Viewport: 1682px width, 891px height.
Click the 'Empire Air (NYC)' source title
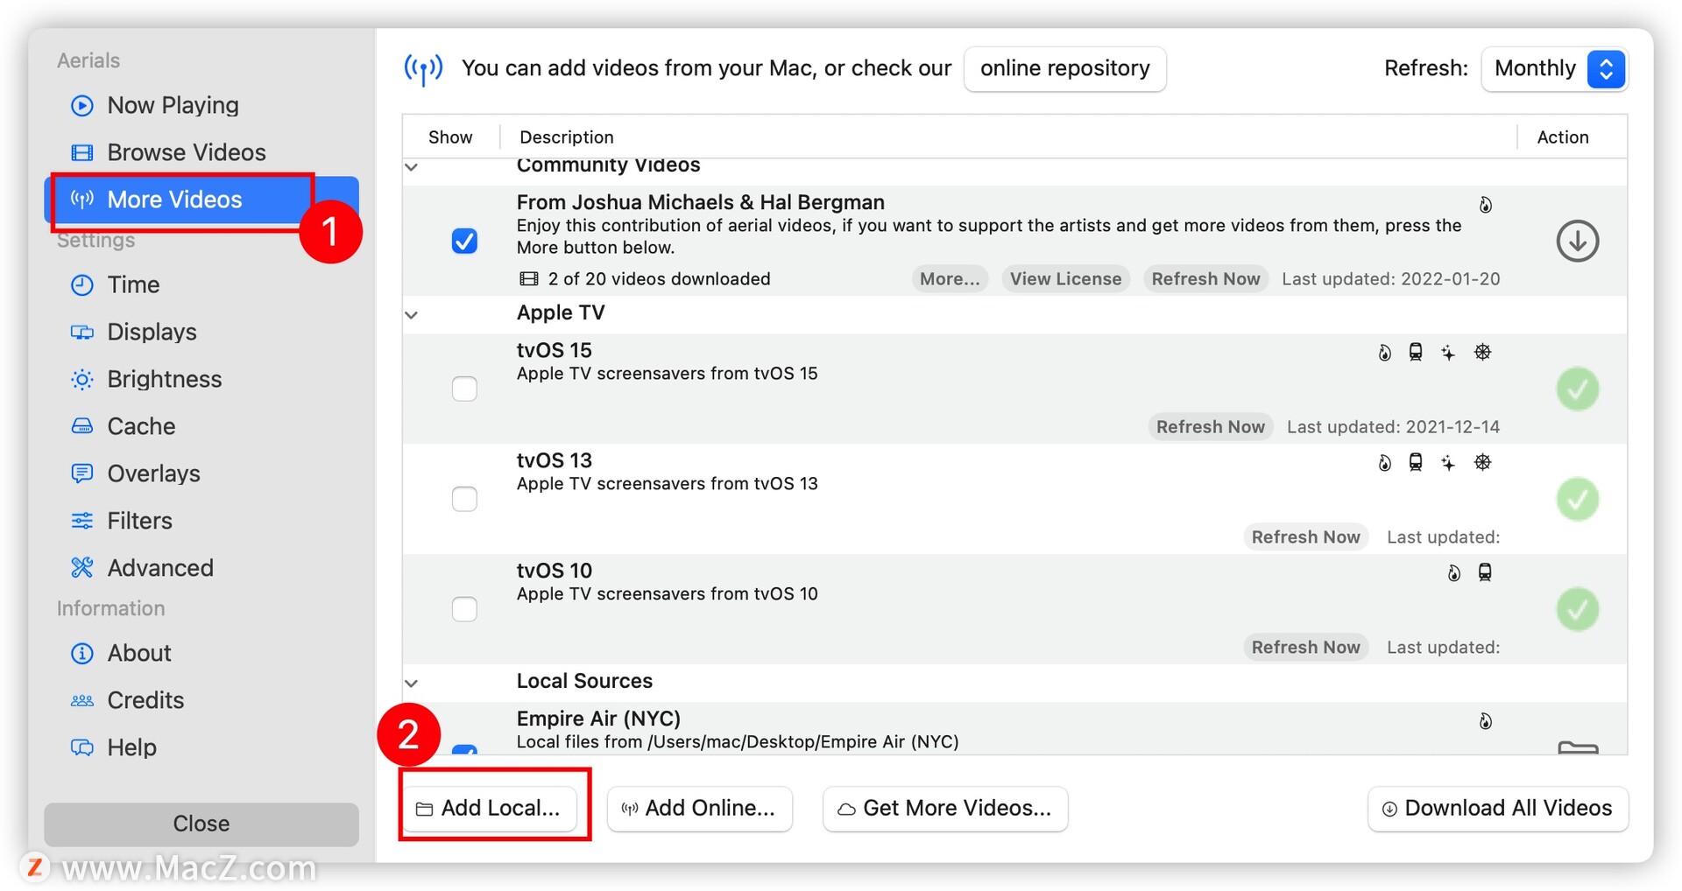click(x=598, y=719)
